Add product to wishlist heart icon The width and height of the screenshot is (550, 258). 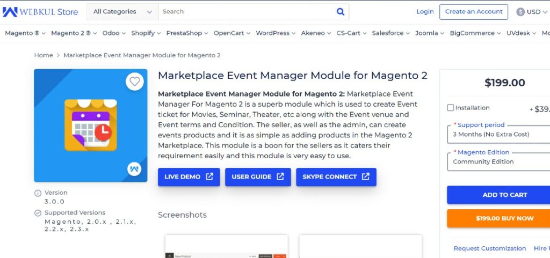135,82
